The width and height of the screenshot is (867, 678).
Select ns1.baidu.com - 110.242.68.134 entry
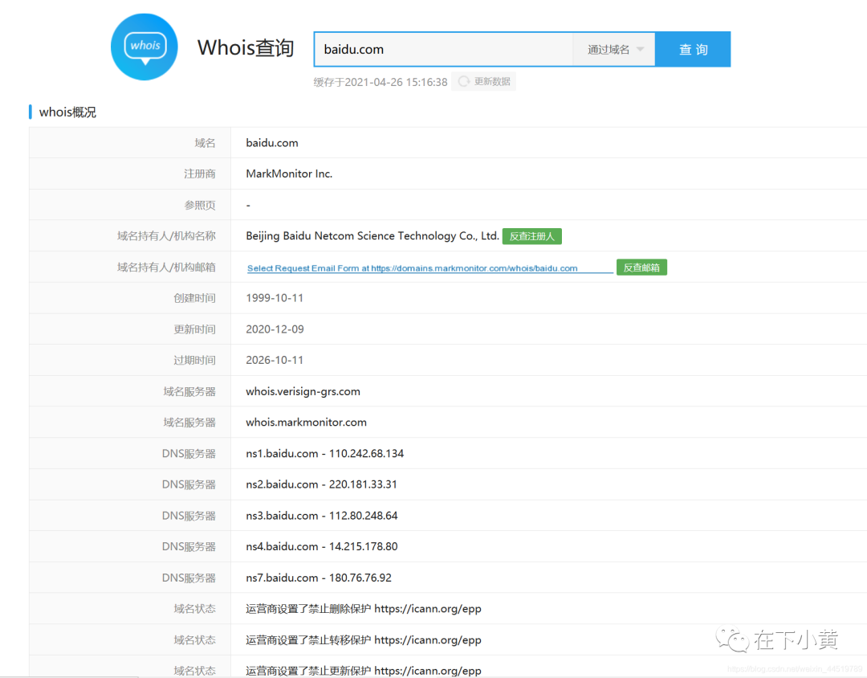coord(324,453)
